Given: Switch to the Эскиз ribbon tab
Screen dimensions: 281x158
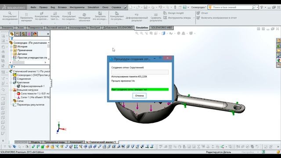Looking at the screenshot, I should click(21, 28).
